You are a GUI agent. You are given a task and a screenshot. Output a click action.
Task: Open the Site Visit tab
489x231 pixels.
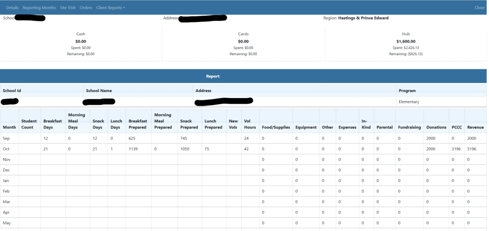click(x=68, y=8)
